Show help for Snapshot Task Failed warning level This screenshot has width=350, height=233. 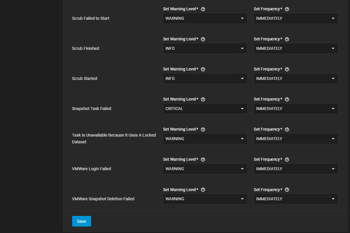coord(203,99)
